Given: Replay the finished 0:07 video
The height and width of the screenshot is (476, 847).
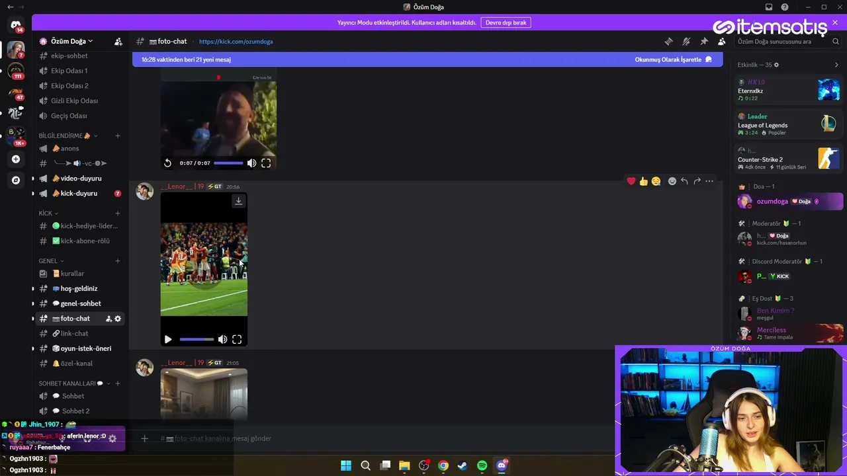Looking at the screenshot, I should point(167,163).
